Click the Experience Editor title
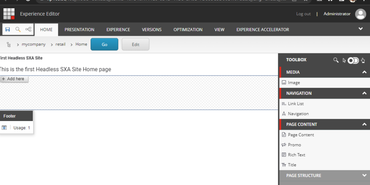 pos(40,14)
